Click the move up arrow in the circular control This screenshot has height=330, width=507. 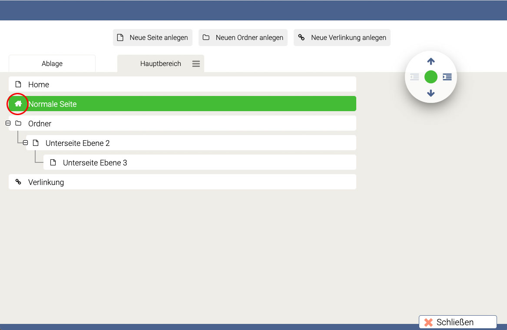click(431, 61)
